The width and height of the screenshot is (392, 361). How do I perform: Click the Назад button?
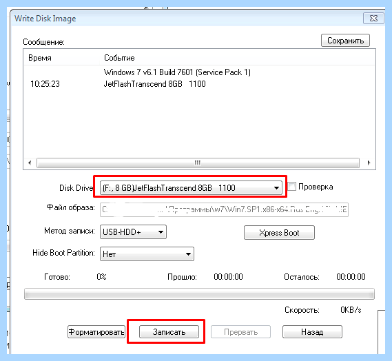tap(312, 332)
